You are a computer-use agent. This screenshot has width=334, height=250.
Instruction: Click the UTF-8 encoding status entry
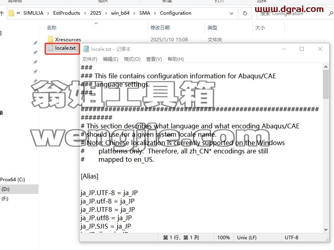(291, 238)
